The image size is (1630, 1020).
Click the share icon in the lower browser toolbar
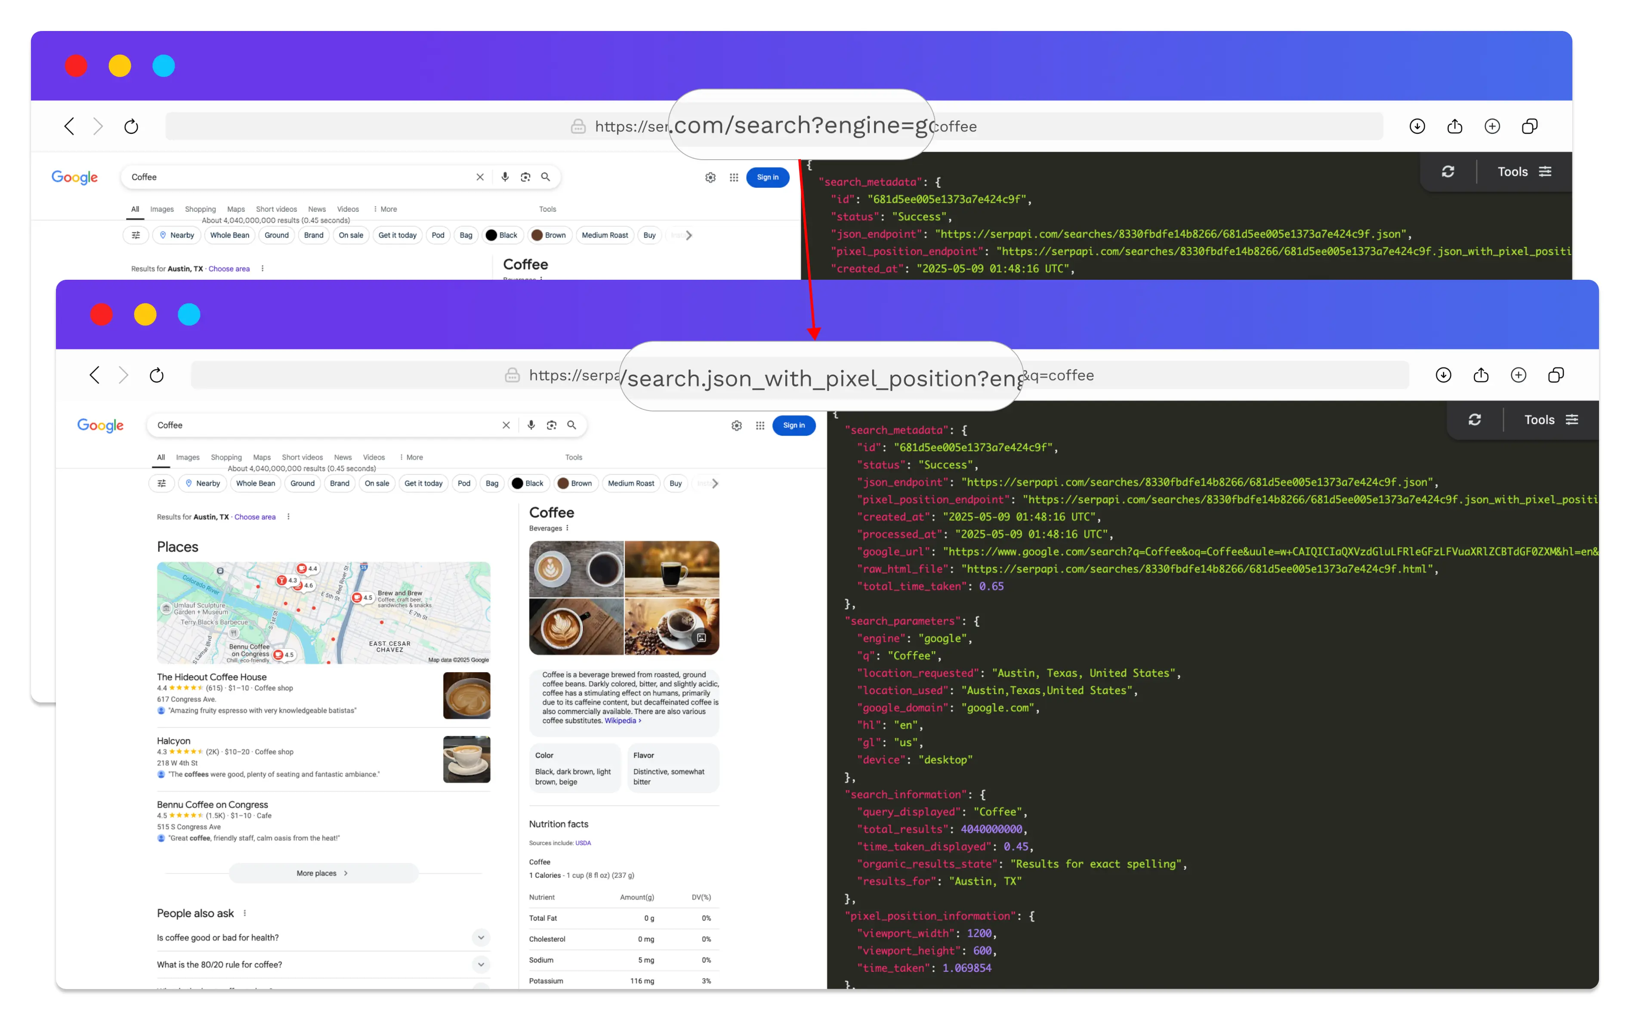1480,375
